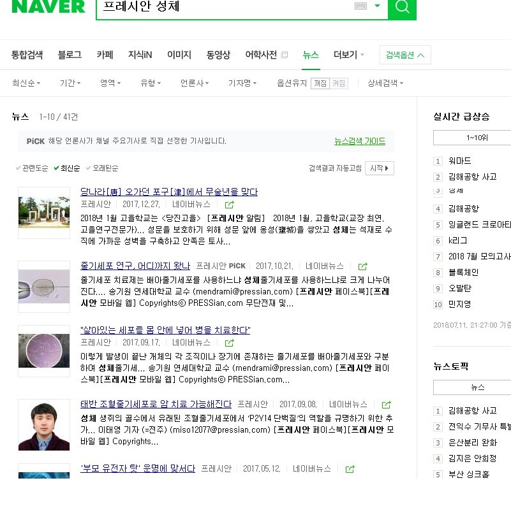
Task: Open share icon for 당나라 article
Action: pyautogui.click(x=230, y=205)
